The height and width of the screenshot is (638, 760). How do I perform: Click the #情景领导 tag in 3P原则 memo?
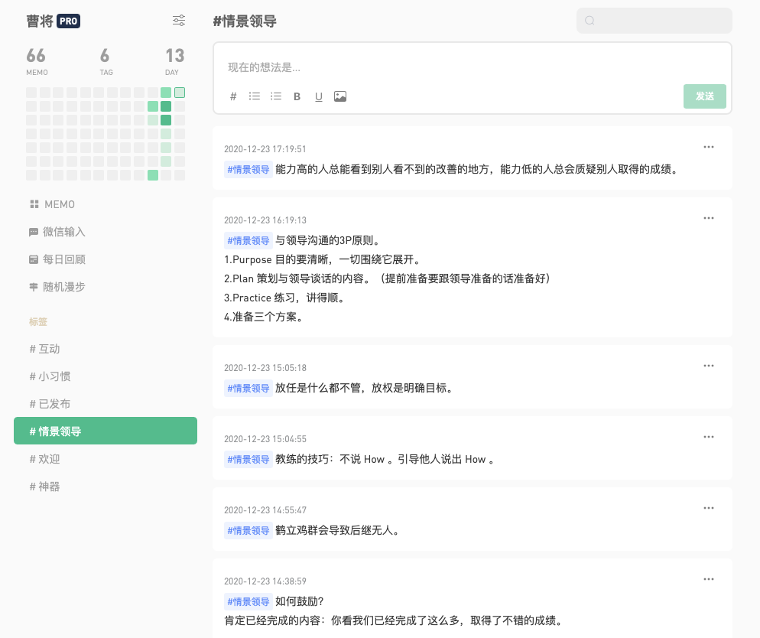(248, 240)
